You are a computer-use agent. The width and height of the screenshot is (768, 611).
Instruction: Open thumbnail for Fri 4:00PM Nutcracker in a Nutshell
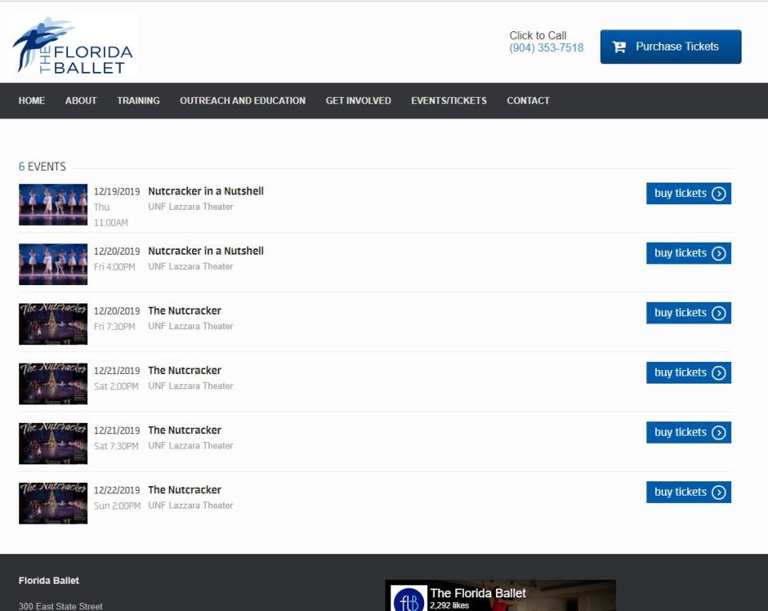[53, 264]
